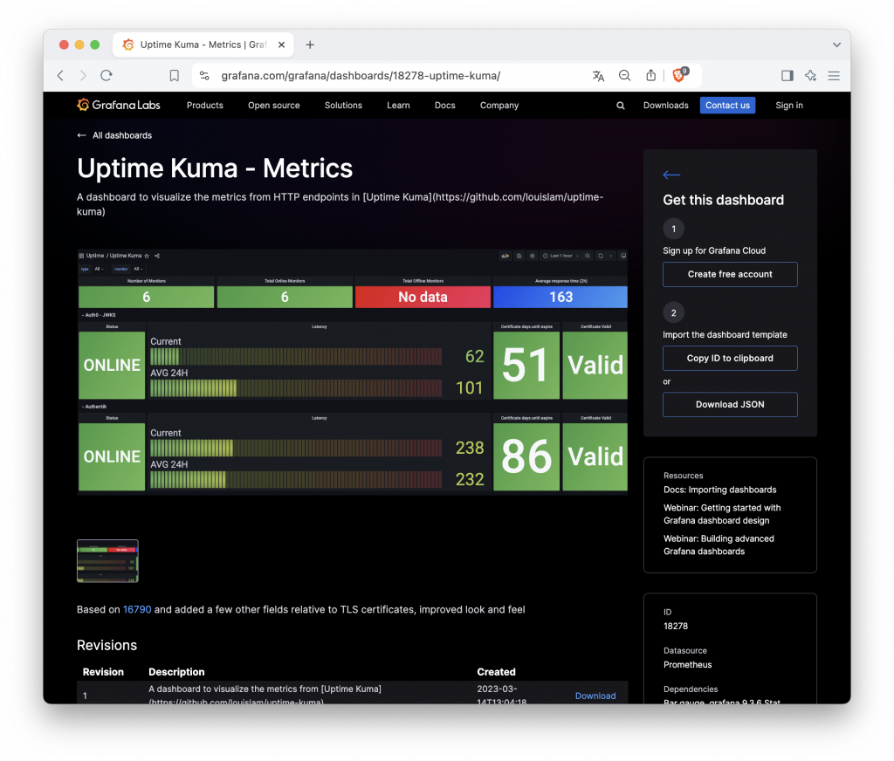Click the blue back arrow in Get this dashboard
This screenshot has width=894, height=761.
671,175
